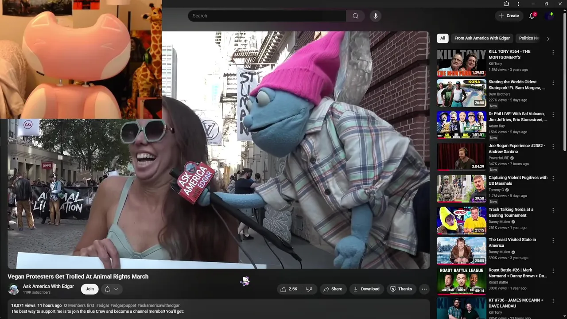Open options for Skating the Worlds Oldest Skatepark
Viewport: 567px width, 319px height.
tap(553, 82)
